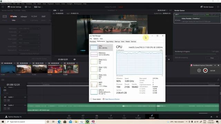Select GPU 0 in Task Manager
Screen dimensions: 221x124
point(101,92)
